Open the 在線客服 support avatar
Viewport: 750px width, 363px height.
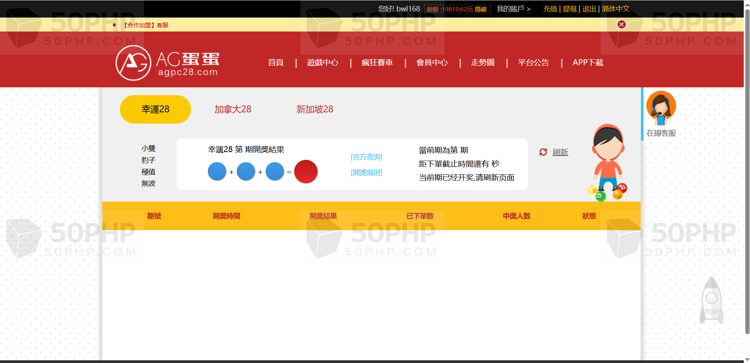(x=661, y=108)
